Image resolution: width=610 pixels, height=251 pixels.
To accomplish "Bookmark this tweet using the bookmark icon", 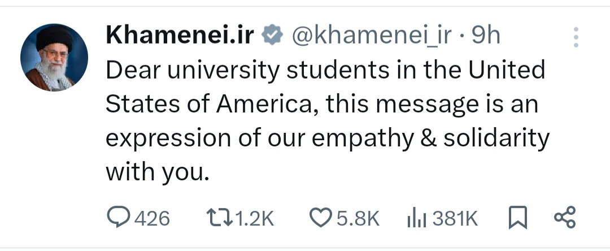I will tap(517, 218).
